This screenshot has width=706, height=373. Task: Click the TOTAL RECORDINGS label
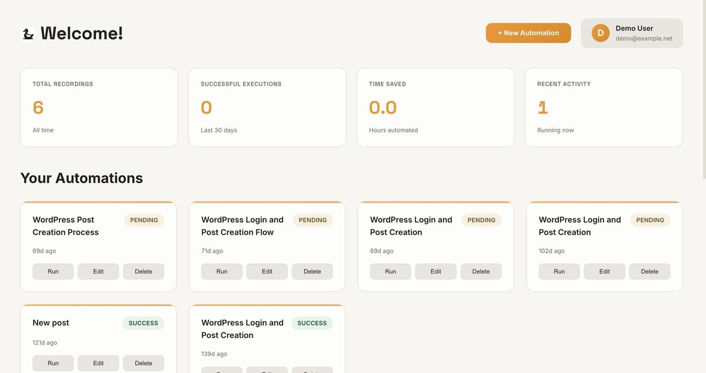coord(63,84)
